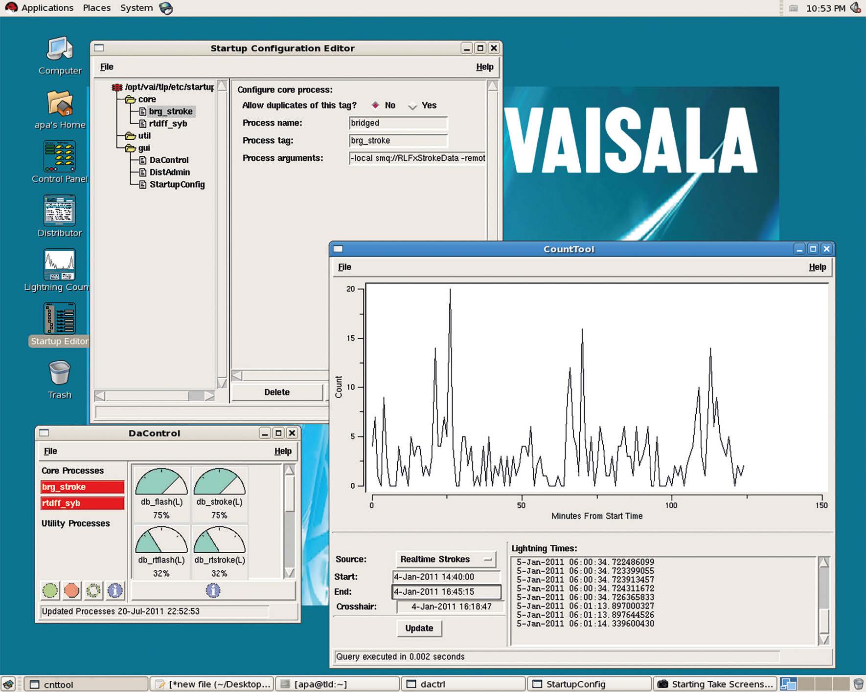Click the tree panel horizontal scrollbar
Screen dimensions: 866x692
point(155,396)
